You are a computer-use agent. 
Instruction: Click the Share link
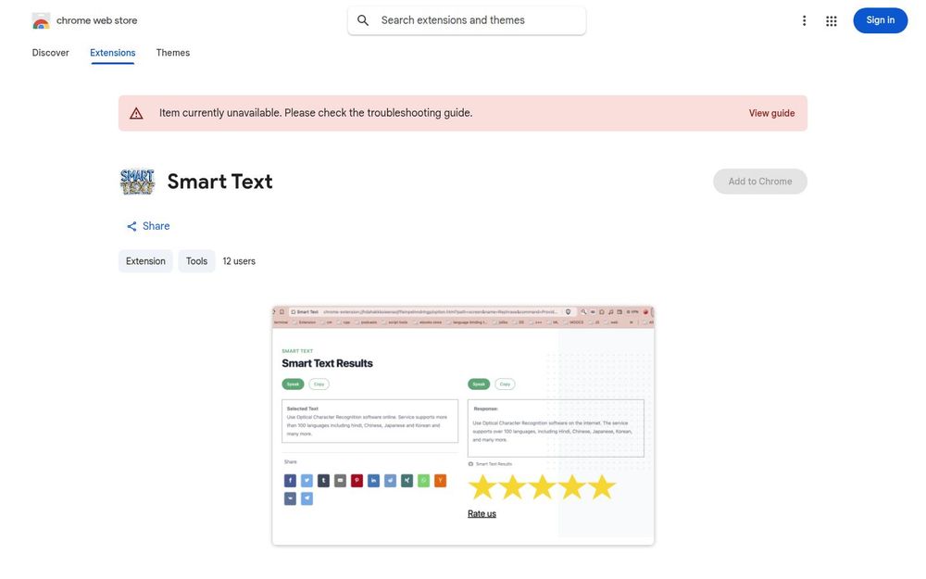tap(148, 226)
